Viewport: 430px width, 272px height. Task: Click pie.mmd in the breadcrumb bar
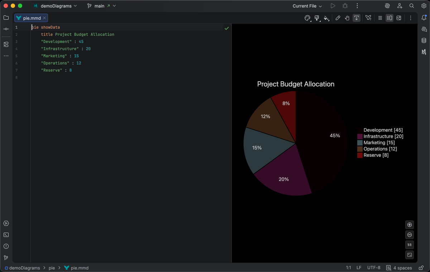pyautogui.click(x=76, y=268)
